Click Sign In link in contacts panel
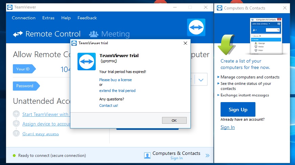295x165 pixels. click(227, 127)
